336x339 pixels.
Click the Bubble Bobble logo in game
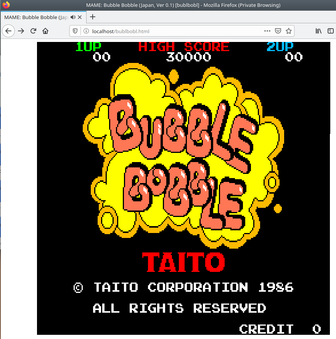click(183, 156)
